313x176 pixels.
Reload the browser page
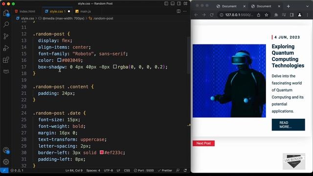(x=212, y=15)
